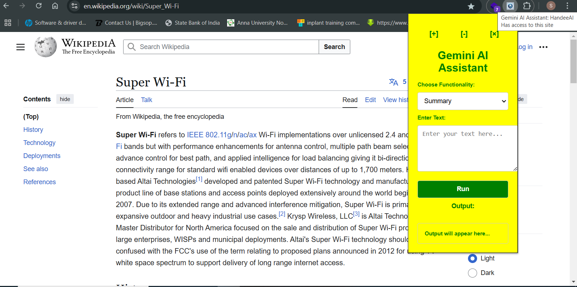Hide the Contents sidebar
Screen dimensions: 577x287
point(65,99)
